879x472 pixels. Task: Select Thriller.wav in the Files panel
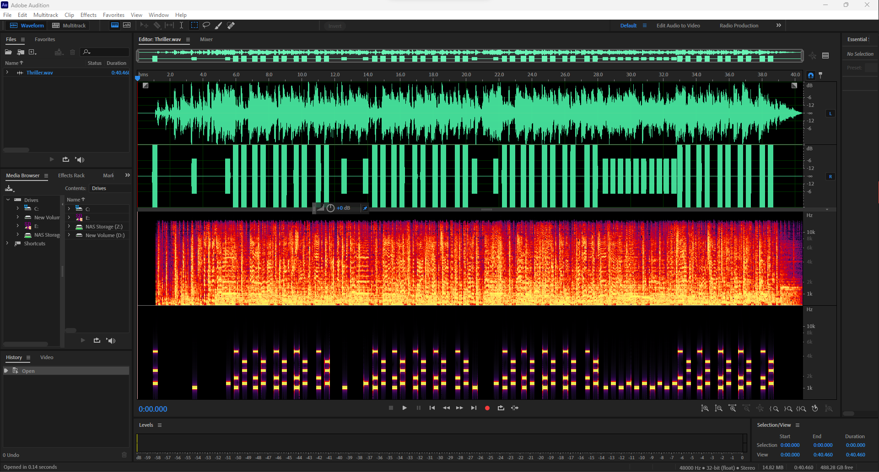tap(40, 72)
